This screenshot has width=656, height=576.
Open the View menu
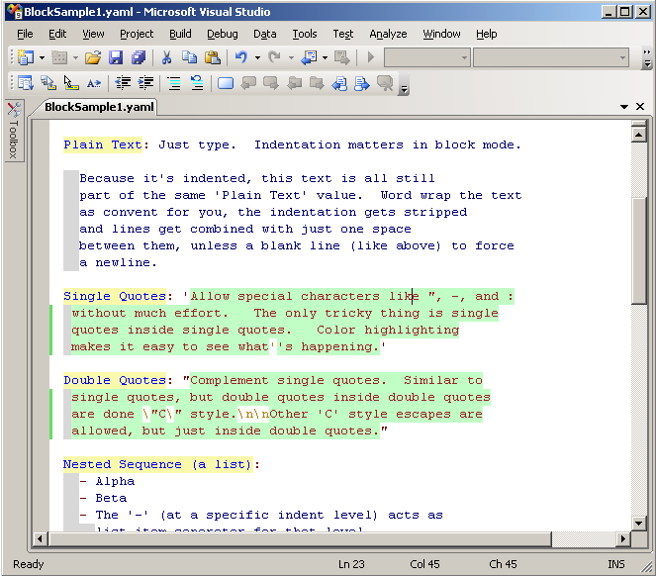point(93,34)
